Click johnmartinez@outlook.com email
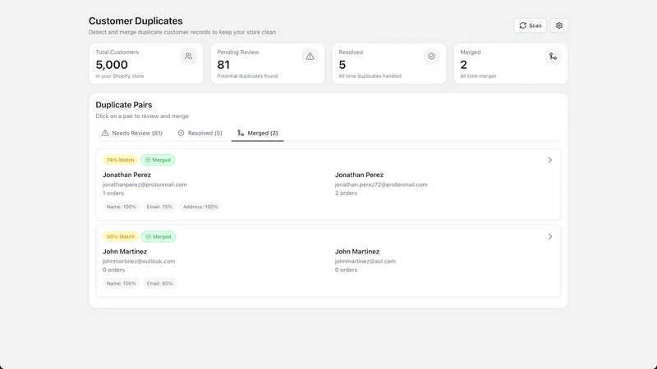 139,261
